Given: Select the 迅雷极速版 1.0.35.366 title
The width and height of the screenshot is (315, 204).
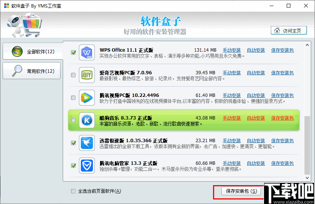Looking at the screenshot, I should point(134,141).
